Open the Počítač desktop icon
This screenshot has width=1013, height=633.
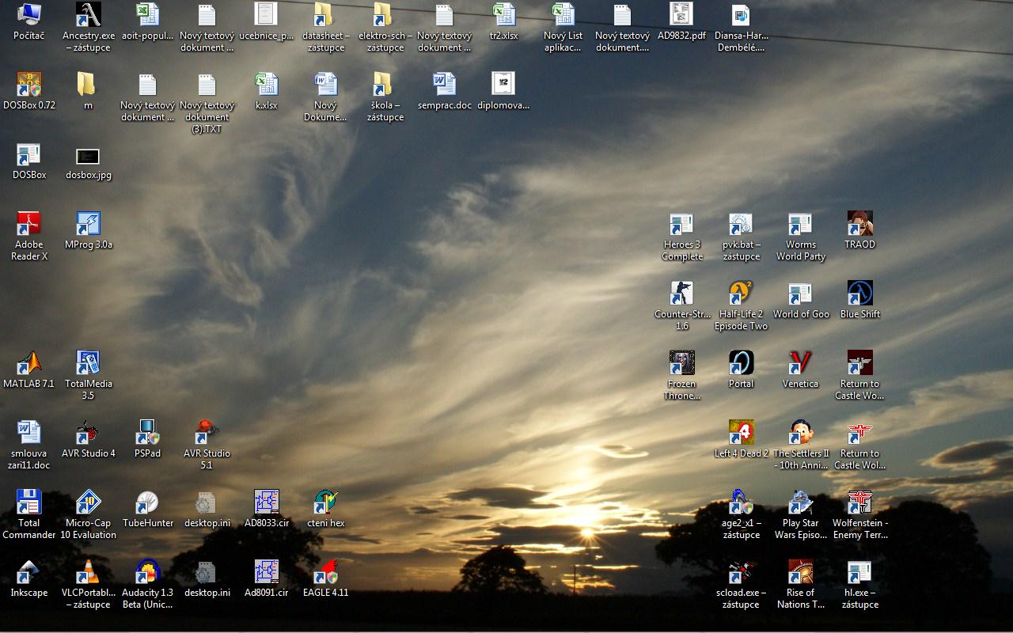click(x=29, y=15)
